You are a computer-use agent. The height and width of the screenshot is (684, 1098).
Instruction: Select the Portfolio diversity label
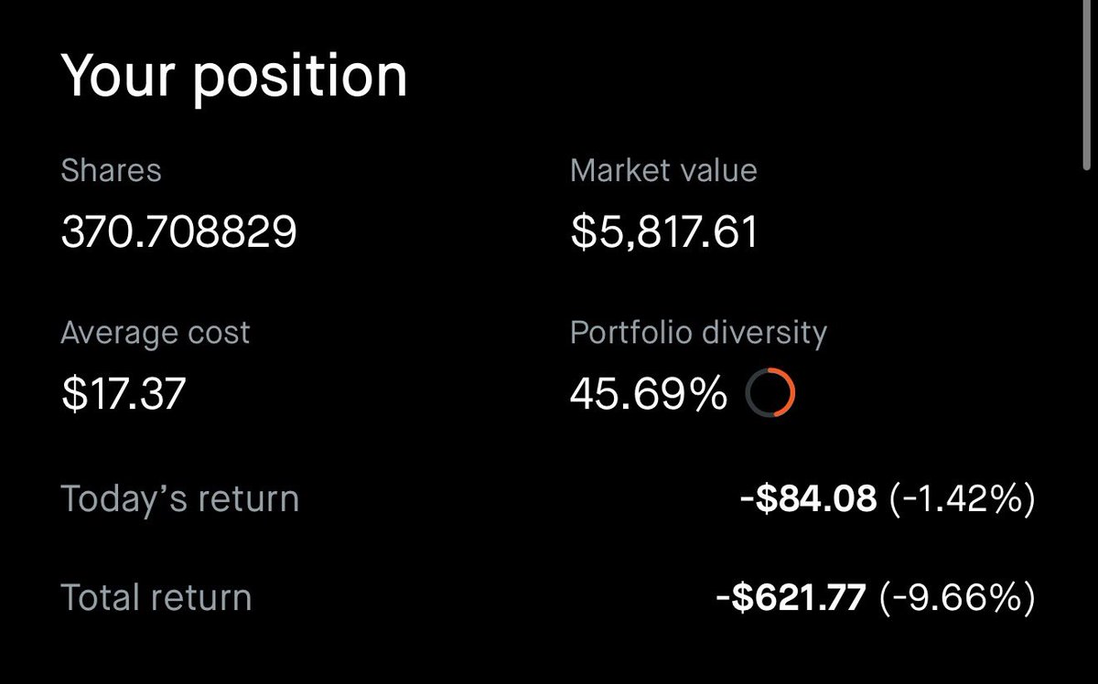click(698, 333)
